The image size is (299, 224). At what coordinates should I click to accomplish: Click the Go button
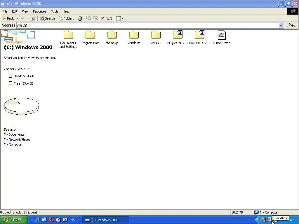291,25
